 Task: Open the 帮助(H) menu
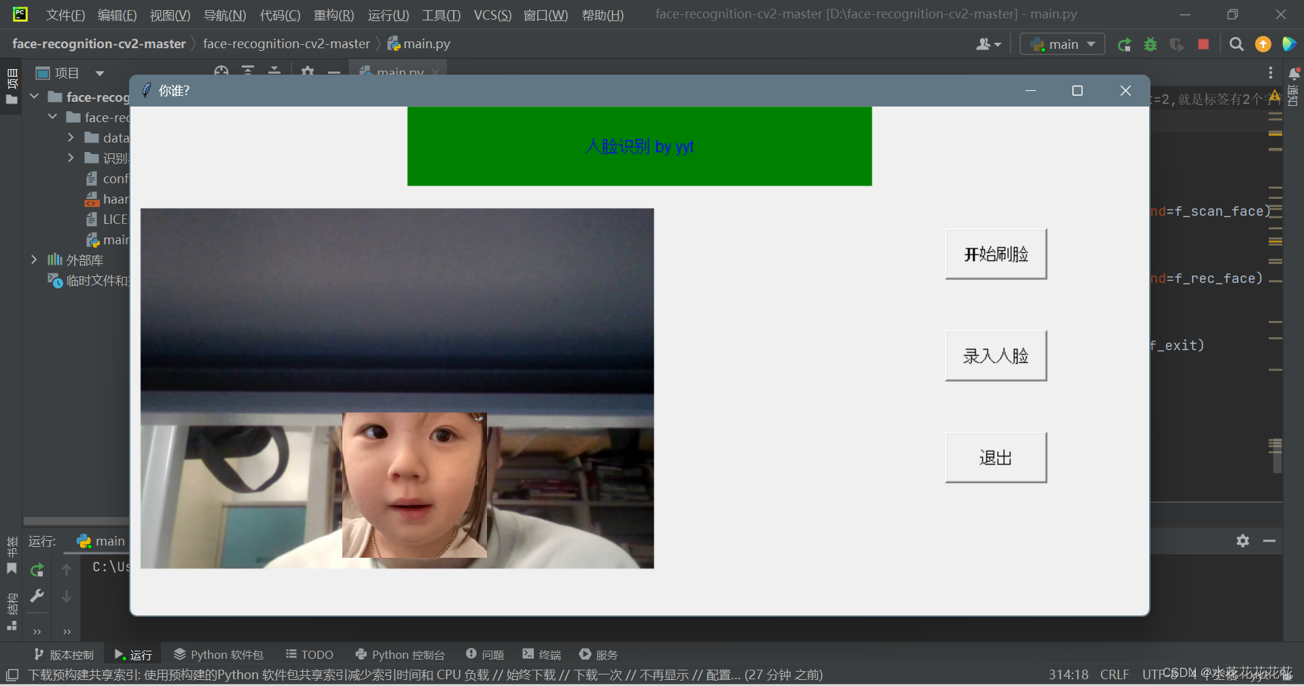coord(602,15)
